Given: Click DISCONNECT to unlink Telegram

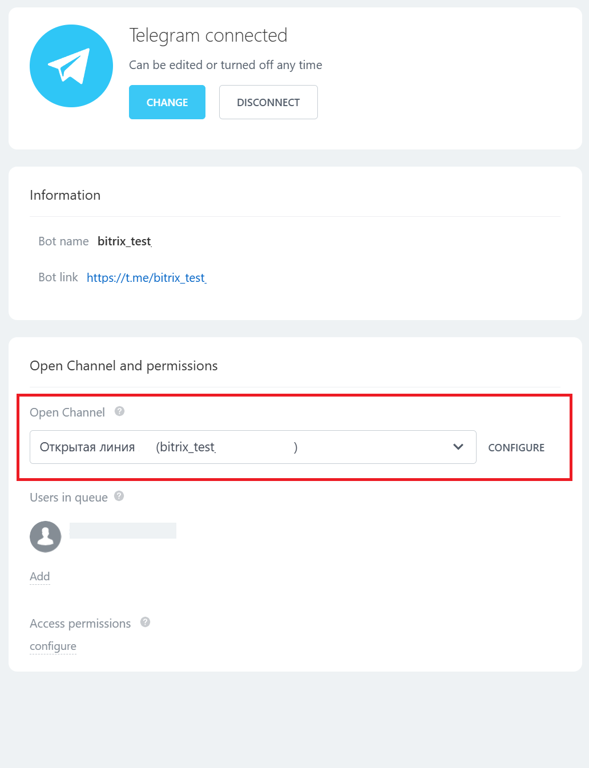Looking at the screenshot, I should (x=268, y=102).
